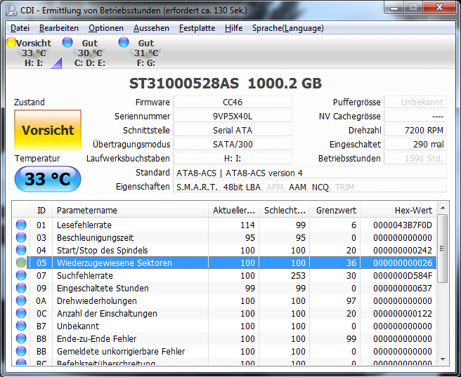
Task: Click the Firmware value CC46
Action: click(x=233, y=102)
